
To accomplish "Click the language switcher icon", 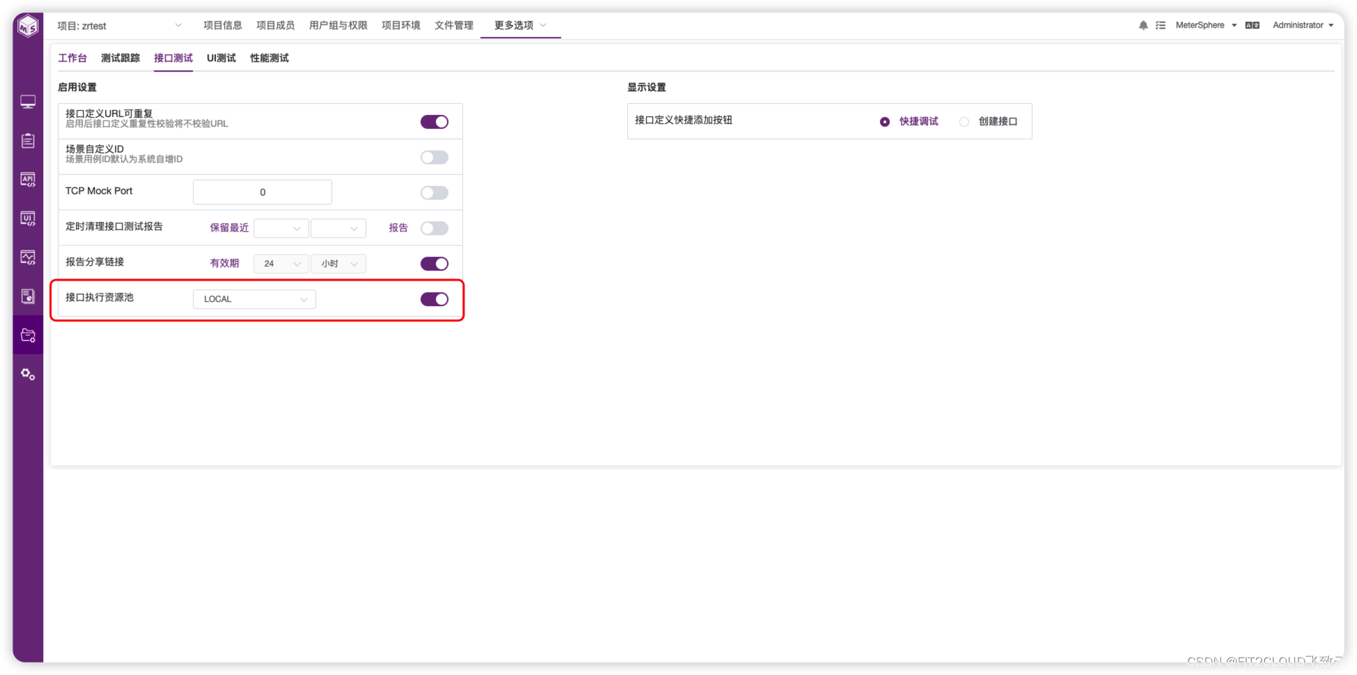I will click(1252, 24).
